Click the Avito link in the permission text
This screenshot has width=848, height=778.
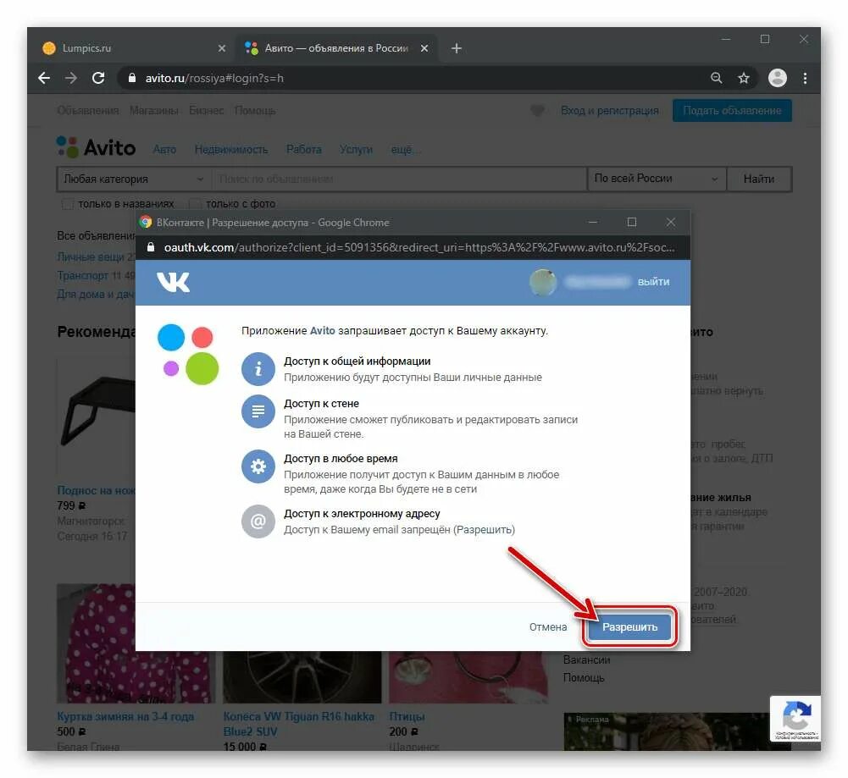[x=322, y=331]
